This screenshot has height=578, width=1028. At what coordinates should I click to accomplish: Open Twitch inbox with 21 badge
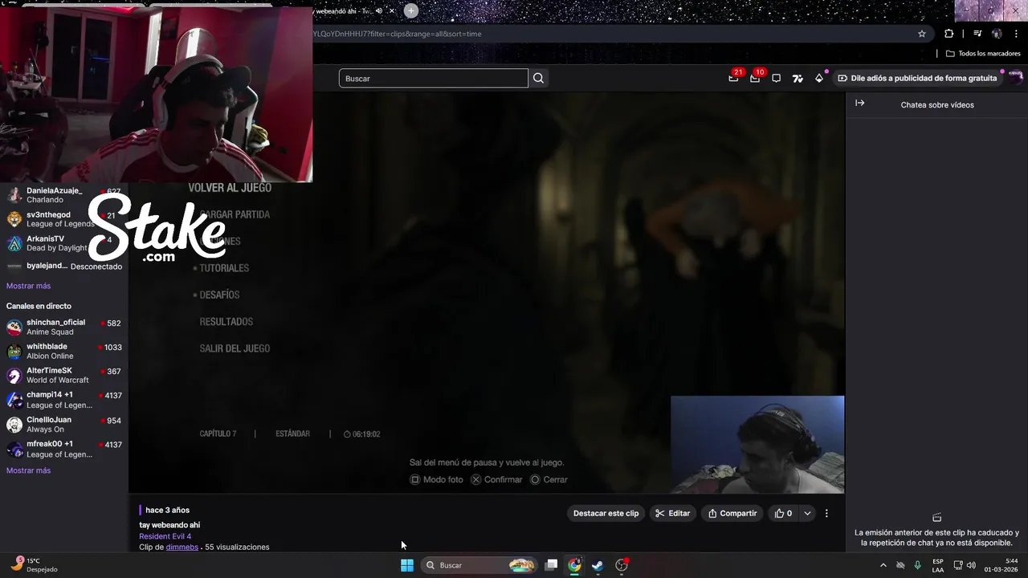pyautogui.click(x=733, y=78)
